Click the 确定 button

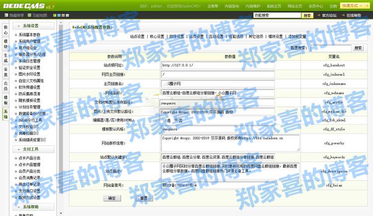pyautogui.click(x=112, y=198)
